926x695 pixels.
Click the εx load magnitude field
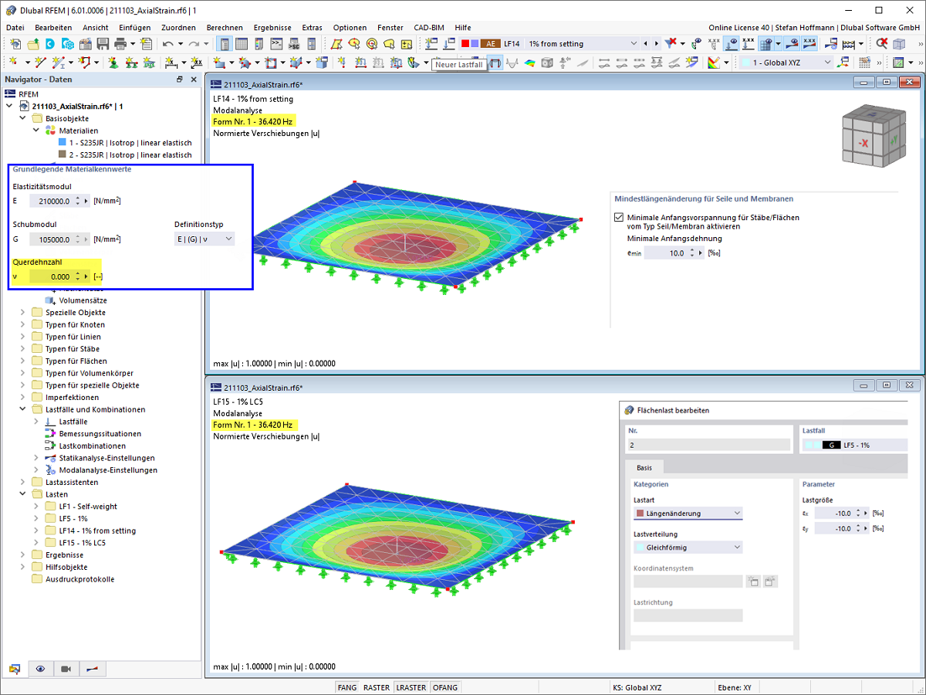(834, 513)
